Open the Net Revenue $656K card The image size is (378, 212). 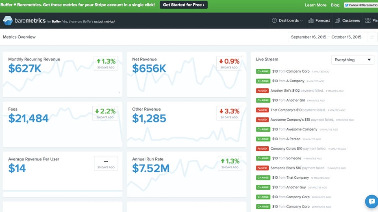(187, 75)
